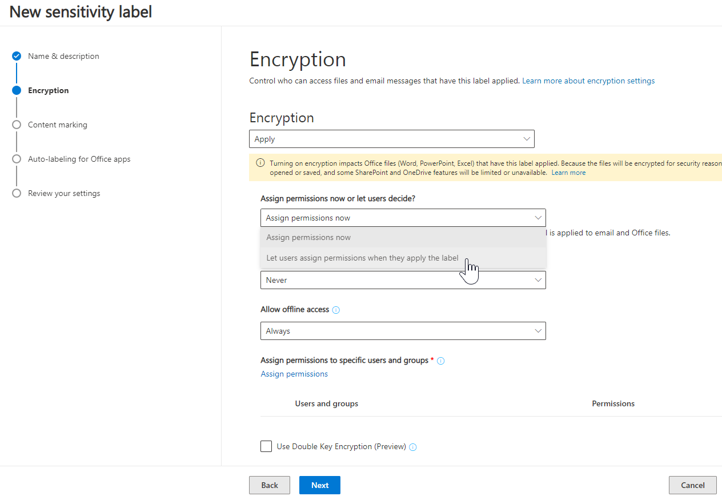Viewport: 722px width, 500px height.
Task: Click the Back button
Action: [x=270, y=485]
